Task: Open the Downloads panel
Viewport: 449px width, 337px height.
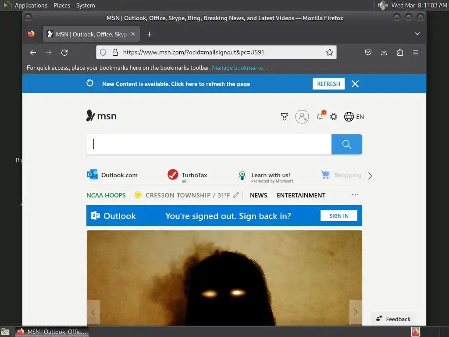Action: click(384, 52)
